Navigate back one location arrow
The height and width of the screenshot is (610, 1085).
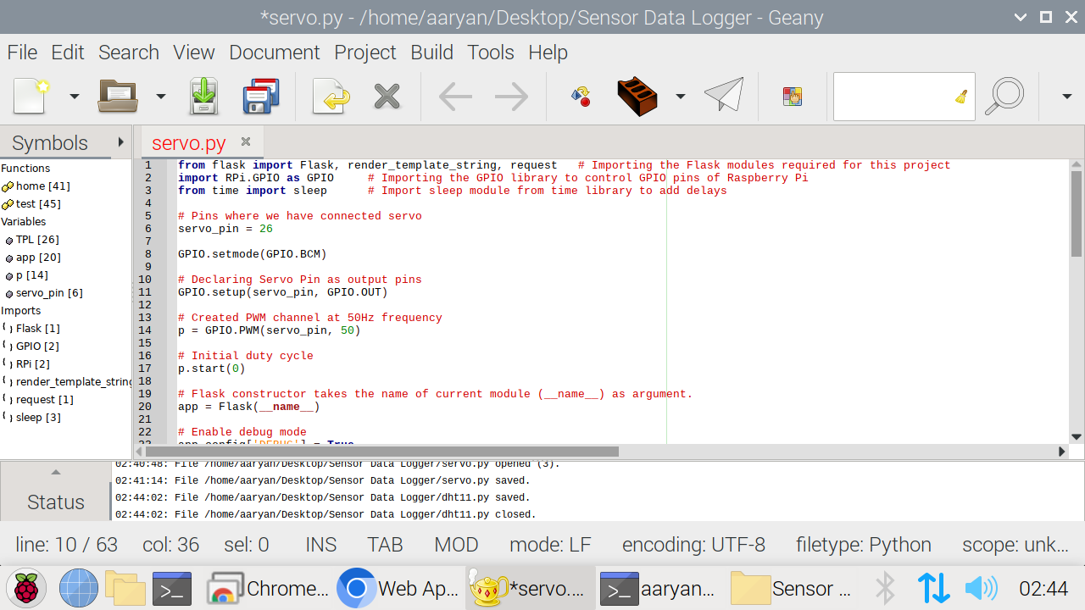[x=455, y=96]
